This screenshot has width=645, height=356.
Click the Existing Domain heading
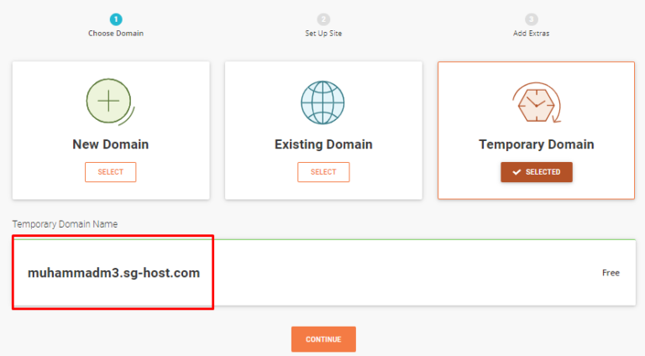pos(323,144)
